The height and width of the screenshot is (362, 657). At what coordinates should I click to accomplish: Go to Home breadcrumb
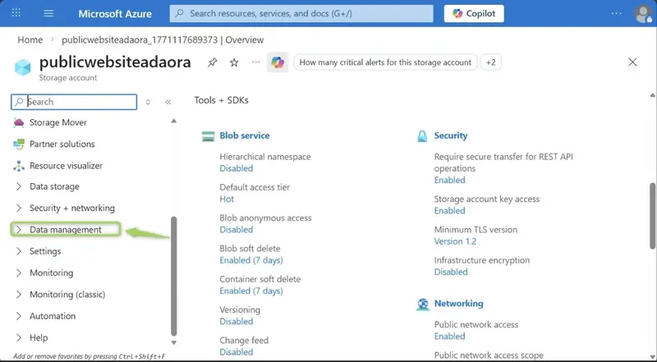[30, 39]
